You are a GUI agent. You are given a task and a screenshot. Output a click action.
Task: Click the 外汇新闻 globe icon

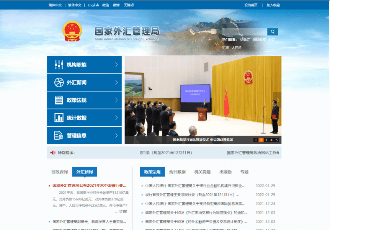point(59,83)
